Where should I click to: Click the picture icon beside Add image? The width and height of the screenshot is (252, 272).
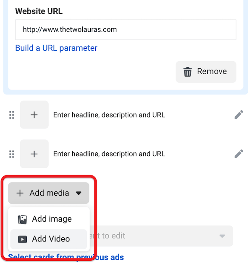(23, 220)
